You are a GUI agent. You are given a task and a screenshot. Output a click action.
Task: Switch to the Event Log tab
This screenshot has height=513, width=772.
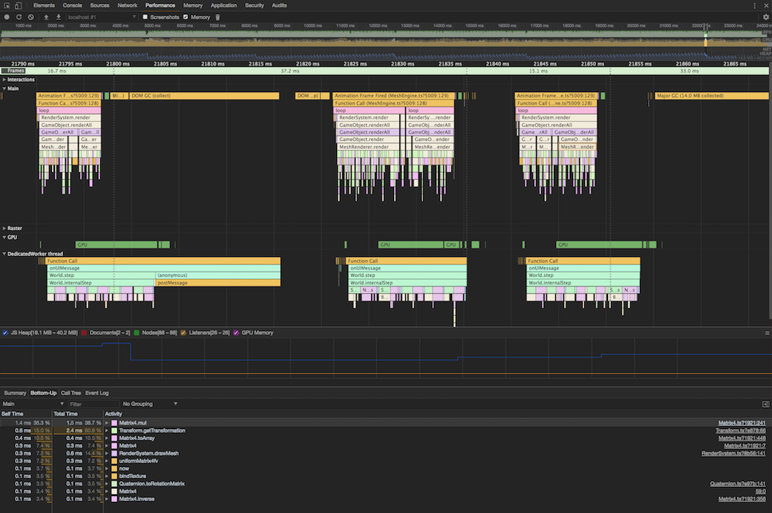pyautogui.click(x=96, y=393)
